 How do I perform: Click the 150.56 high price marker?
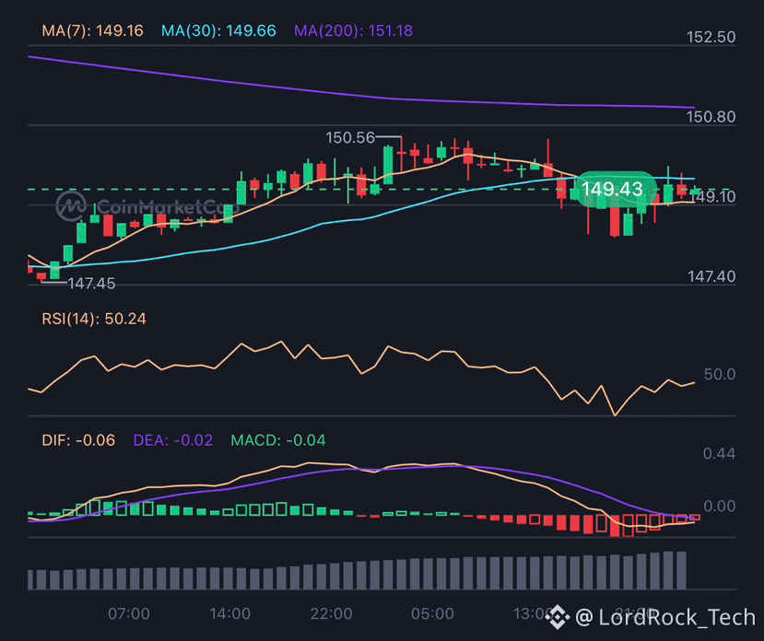tap(350, 138)
